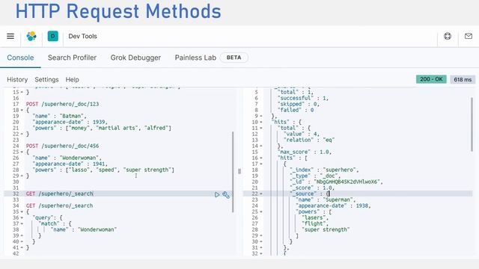Open the console Help
The height and width of the screenshot is (269, 479).
click(x=72, y=80)
